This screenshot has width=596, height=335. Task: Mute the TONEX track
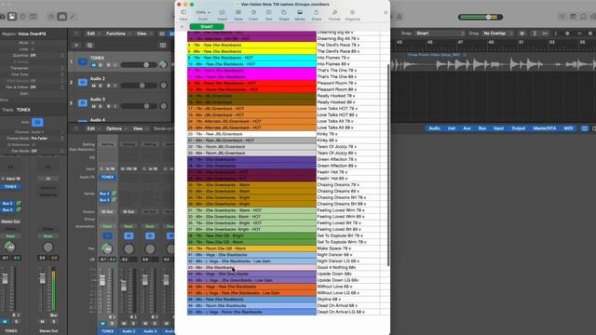93,65
